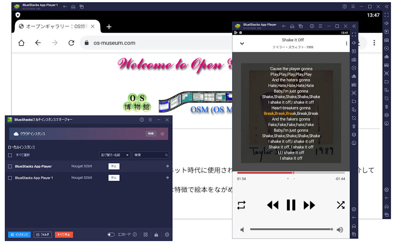This screenshot has width=395, height=244.
Task: Click the home icon in music App Player title bar
Action: [292, 26]
